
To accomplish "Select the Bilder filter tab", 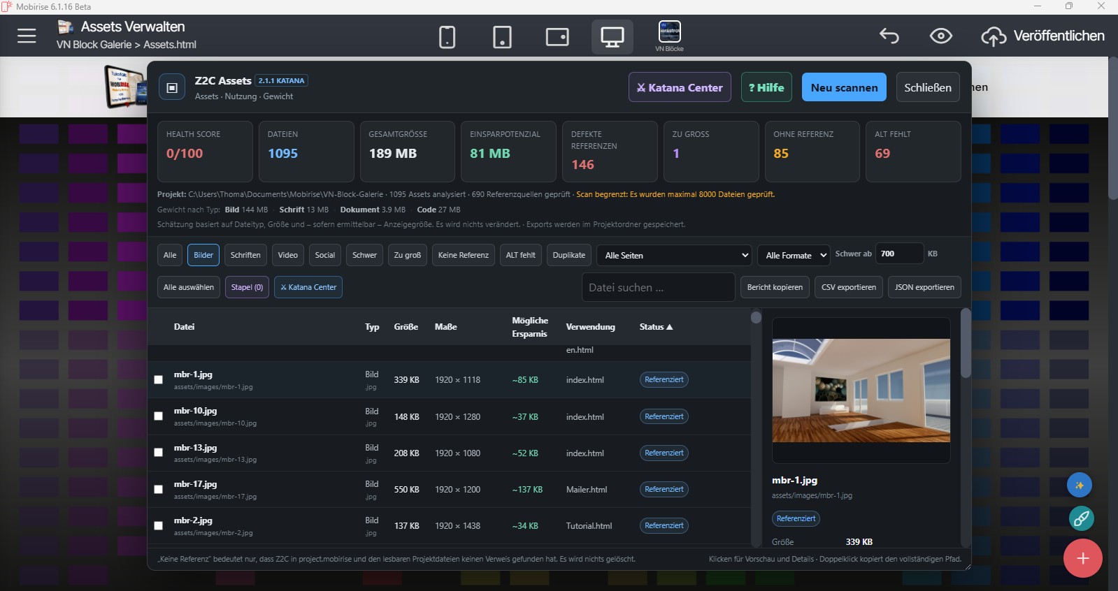I will [203, 255].
